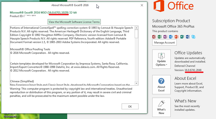Click OK in the About dialog
This screenshot has height=119, width=216.
click(x=130, y=107)
